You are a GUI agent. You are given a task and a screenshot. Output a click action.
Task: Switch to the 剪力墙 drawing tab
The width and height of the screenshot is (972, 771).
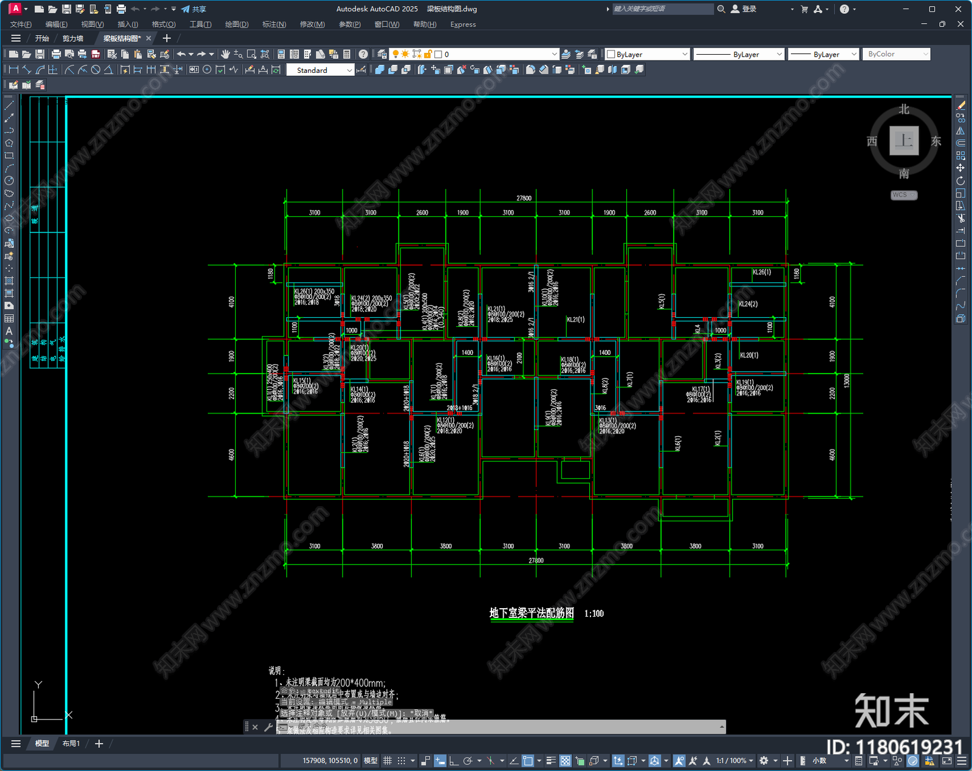(x=73, y=38)
